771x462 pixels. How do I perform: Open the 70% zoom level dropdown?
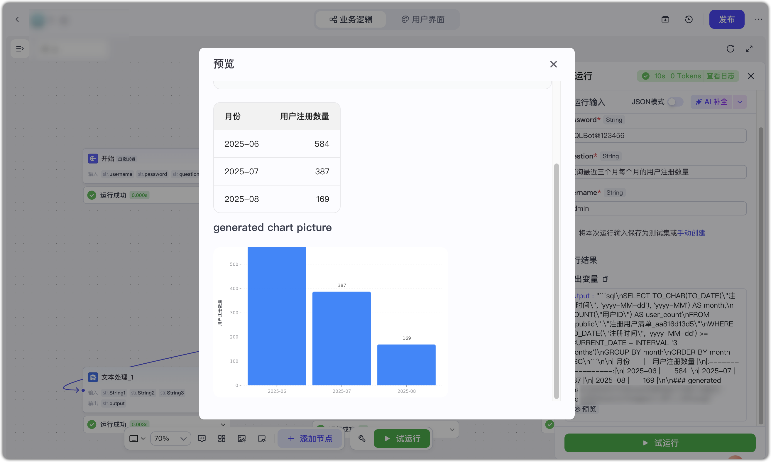click(170, 438)
